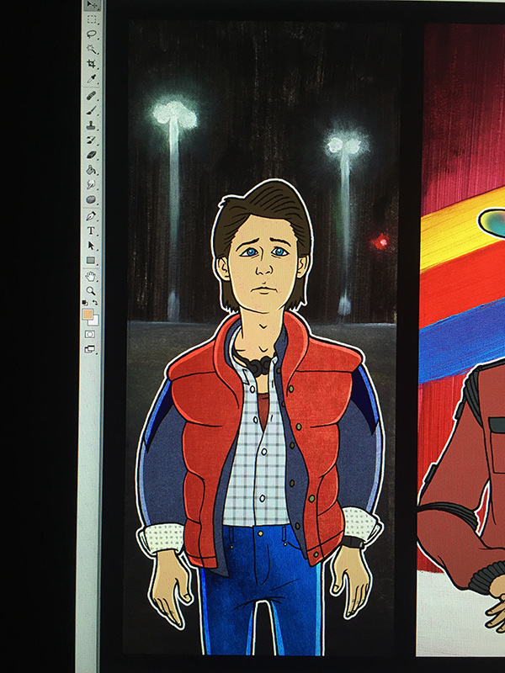The width and height of the screenshot is (505, 673).
Task: Select the Paint Bucket tool
Action: click(x=91, y=170)
